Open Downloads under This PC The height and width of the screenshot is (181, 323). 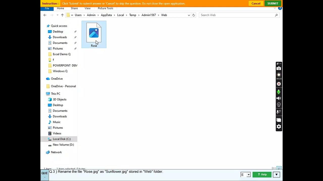(x=60, y=116)
